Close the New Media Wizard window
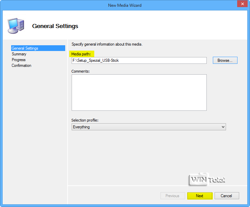250x207 pixels. click(241, 4)
